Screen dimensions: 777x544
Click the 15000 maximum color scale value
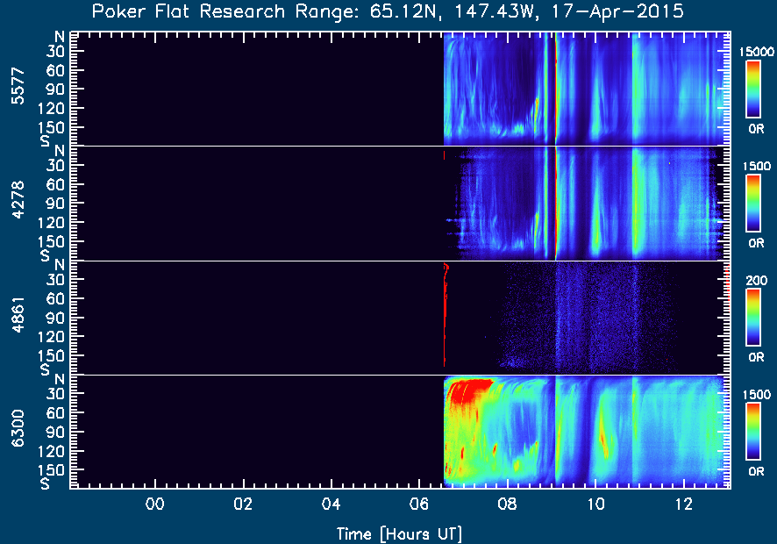(756, 52)
